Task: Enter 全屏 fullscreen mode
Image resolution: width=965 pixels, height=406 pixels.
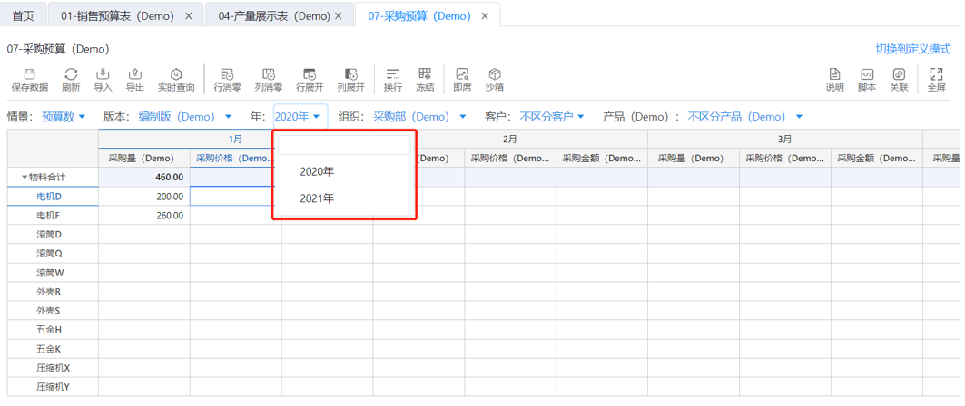Action: pos(936,79)
